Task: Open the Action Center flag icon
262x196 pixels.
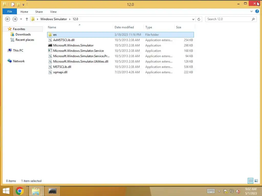Action: (225, 191)
